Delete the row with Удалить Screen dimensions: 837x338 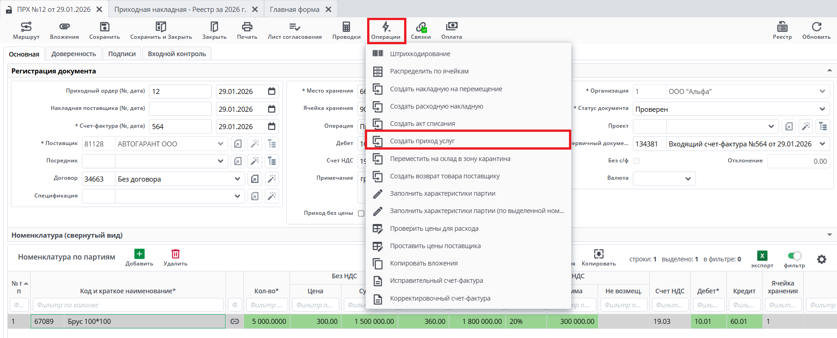pyautogui.click(x=175, y=258)
